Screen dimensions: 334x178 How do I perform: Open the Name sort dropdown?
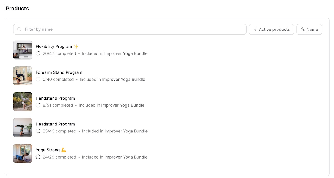click(309, 29)
